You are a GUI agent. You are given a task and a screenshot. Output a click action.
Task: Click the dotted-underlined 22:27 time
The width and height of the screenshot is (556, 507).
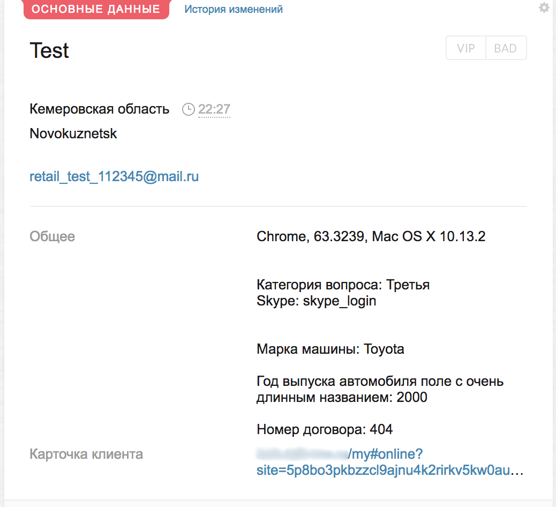[x=214, y=109]
